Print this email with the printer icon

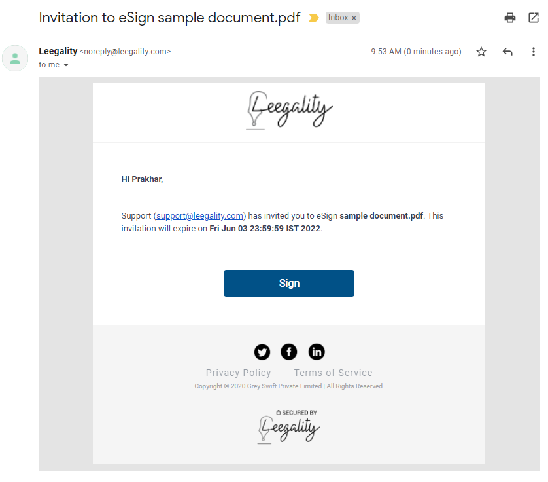pyautogui.click(x=510, y=18)
